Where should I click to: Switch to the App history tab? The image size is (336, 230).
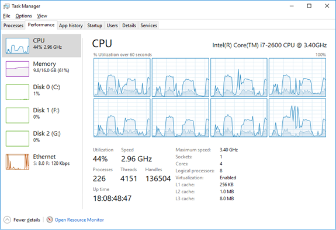[x=71, y=26]
